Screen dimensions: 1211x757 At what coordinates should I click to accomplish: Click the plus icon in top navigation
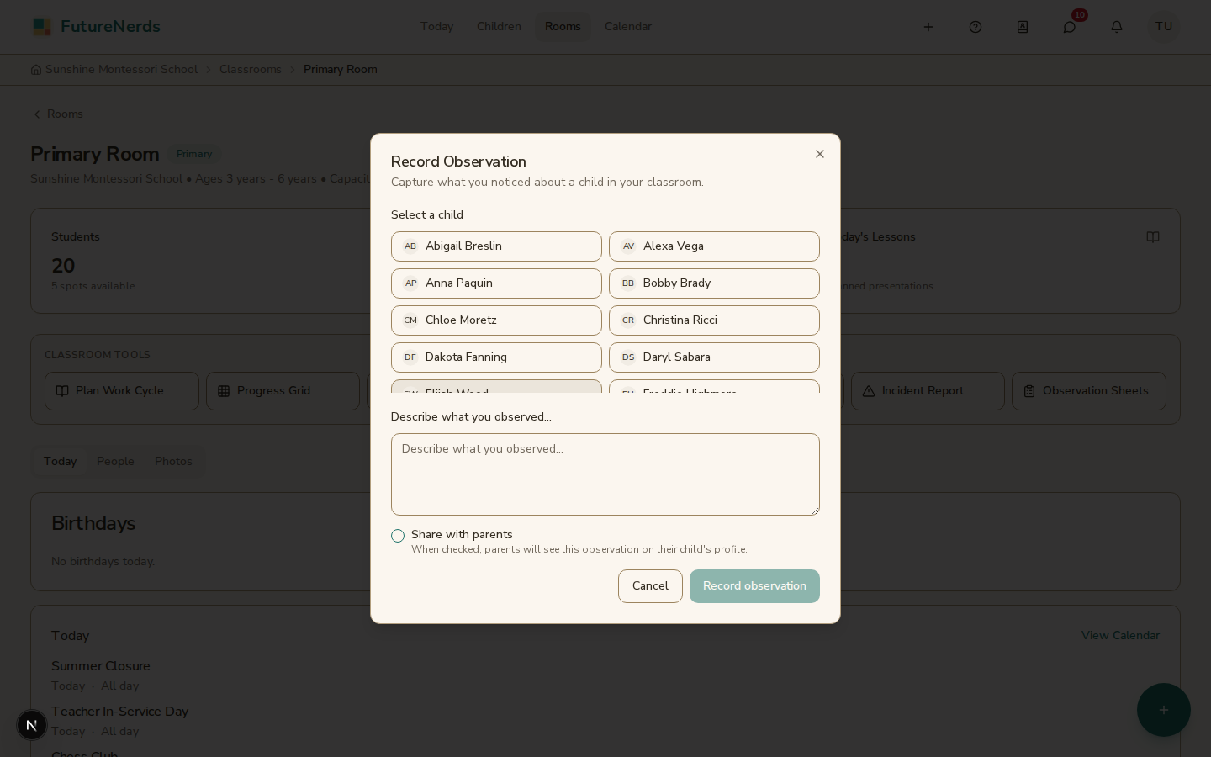click(928, 27)
